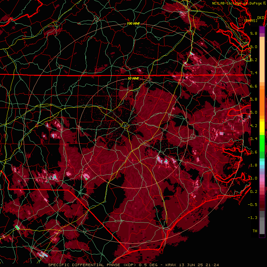This screenshot has height=267, width=267.
Task: Click the 1.0 value on the color scale
Action: point(254,178)
